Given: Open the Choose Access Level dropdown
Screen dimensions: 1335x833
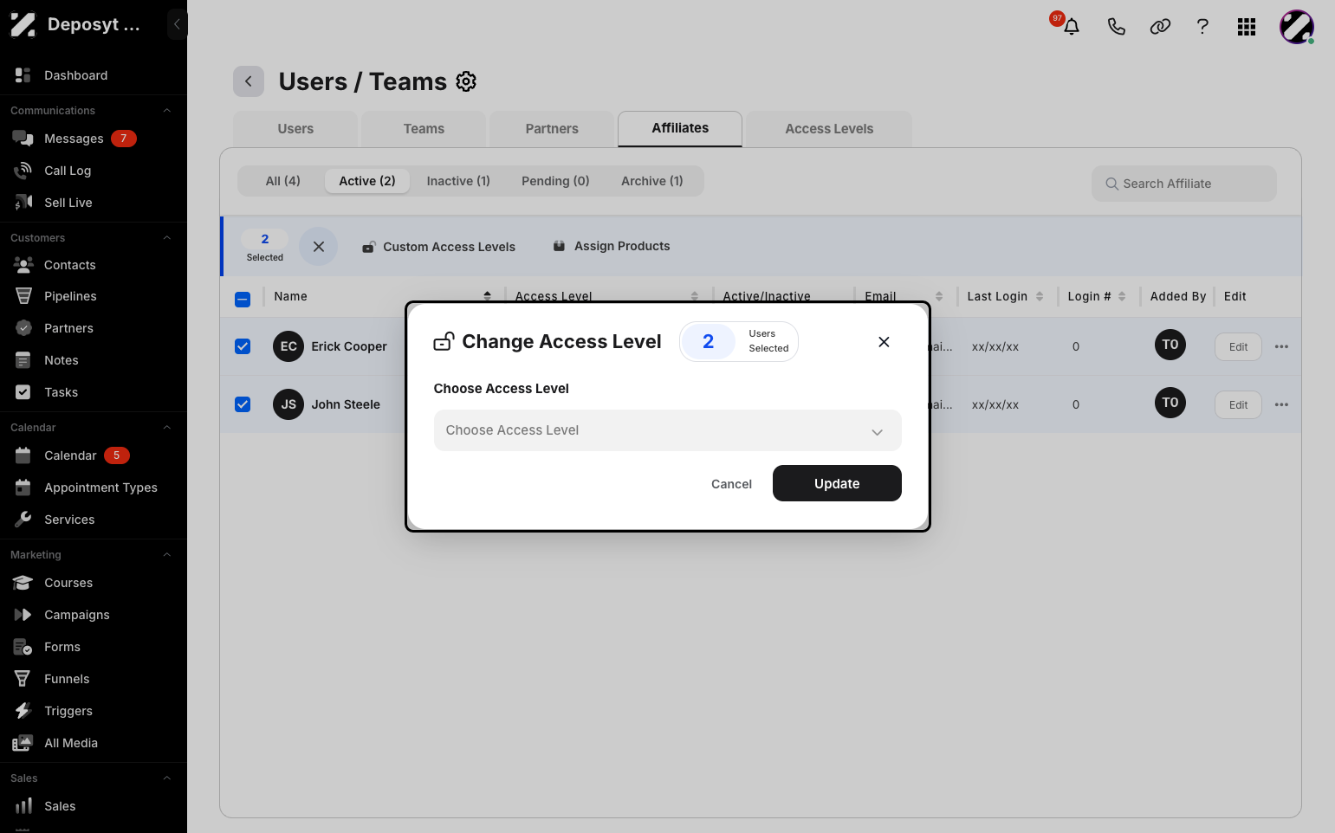Looking at the screenshot, I should tap(667, 430).
